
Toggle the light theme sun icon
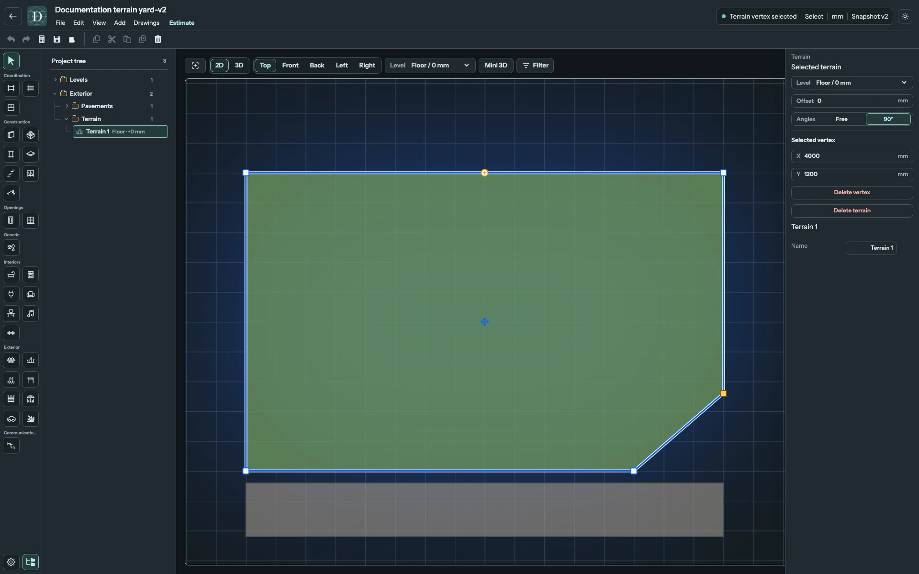coord(905,16)
